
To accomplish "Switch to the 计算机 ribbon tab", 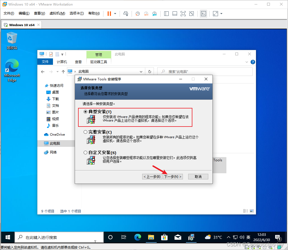I will (x=62, y=62).
